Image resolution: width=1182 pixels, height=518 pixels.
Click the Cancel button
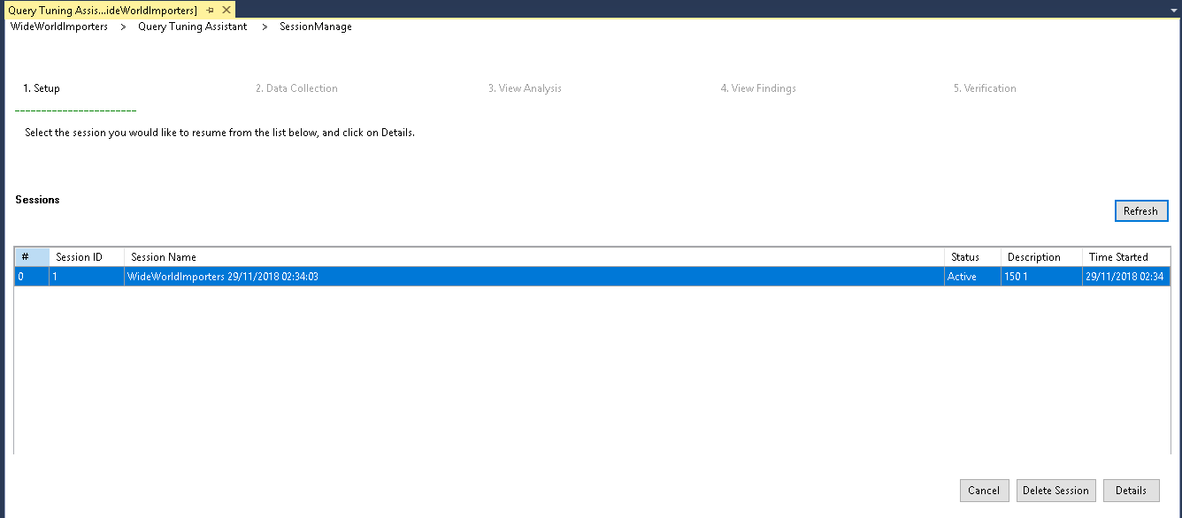click(984, 491)
